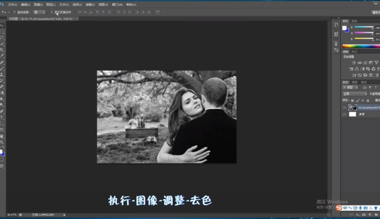Toggle lock position in Layers panel
The width and height of the screenshot is (380, 219).
[363, 101]
